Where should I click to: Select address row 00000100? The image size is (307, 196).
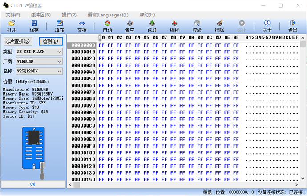pyautogui.click(x=83, y=152)
